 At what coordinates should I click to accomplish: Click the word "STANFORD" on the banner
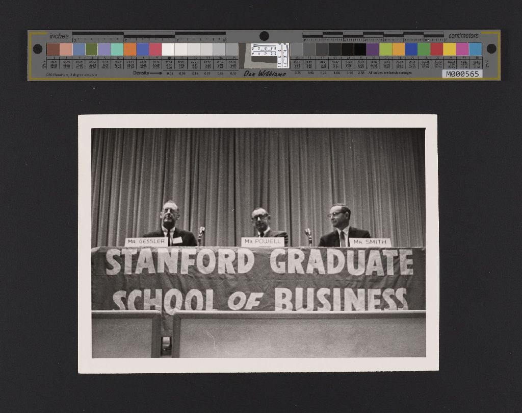(x=180, y=262)
